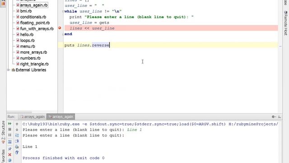Click error stripe marker beside puts line
Viewport: 289px width, 163px height.
click(280, 46)
